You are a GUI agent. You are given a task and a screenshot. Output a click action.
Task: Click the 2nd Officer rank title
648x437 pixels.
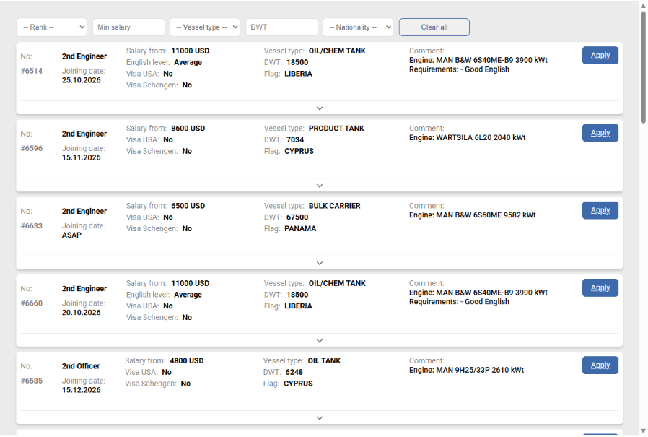(x=81, y=365)
